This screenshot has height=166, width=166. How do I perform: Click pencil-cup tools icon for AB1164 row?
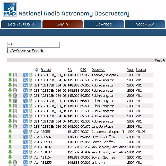pos(31,157)
